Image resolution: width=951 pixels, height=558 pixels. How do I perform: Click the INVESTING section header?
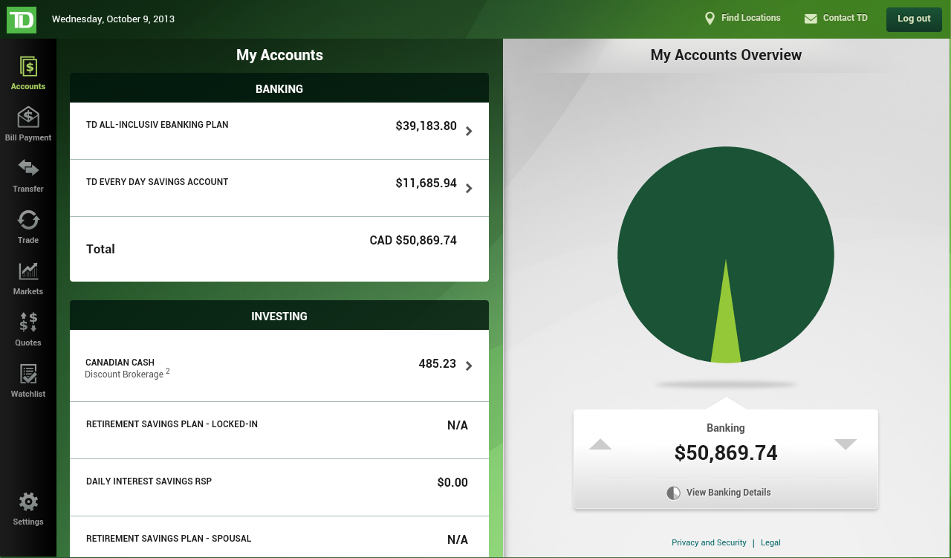pyautogui.click(x=279, y=316)
